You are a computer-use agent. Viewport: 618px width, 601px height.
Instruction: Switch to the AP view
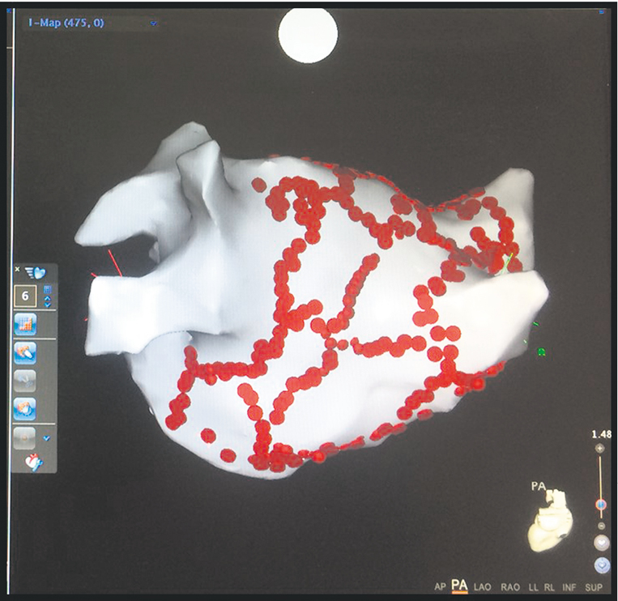(x=440, y=586)
